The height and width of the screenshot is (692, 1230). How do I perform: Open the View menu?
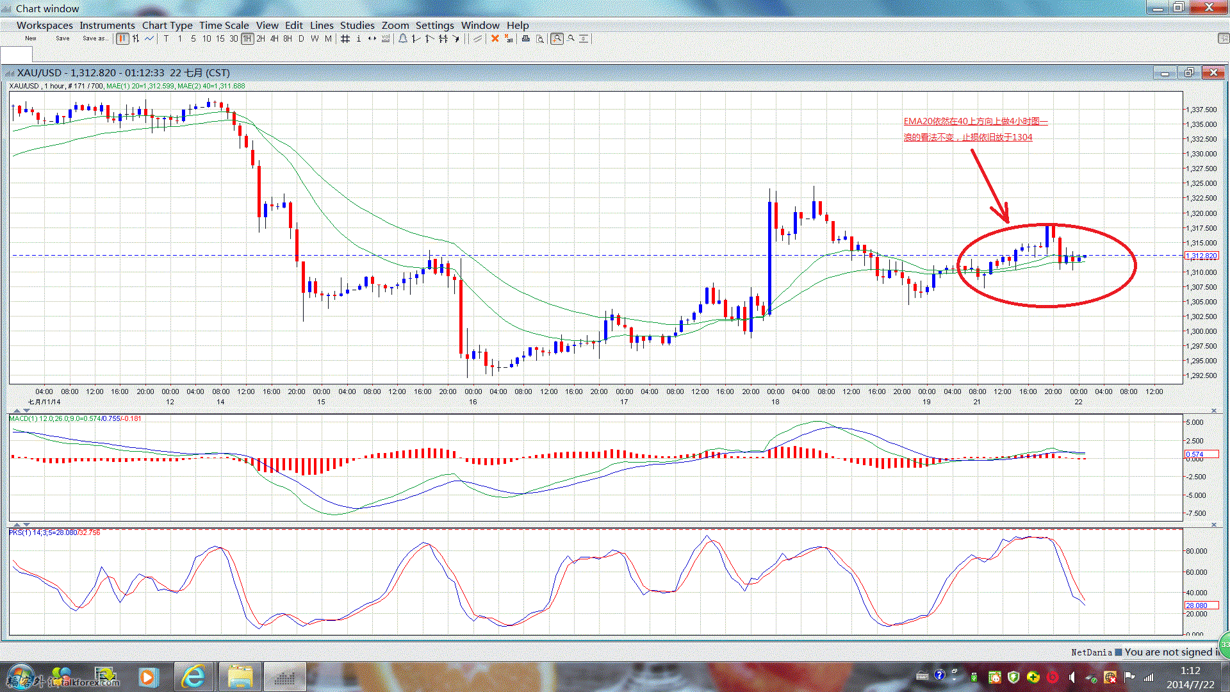point(267,25)
